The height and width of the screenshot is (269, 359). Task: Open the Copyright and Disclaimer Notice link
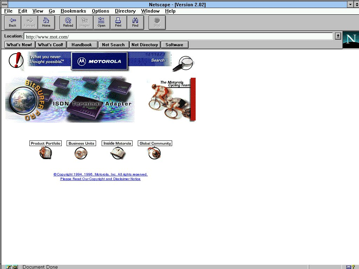click(x=100, y=179)
